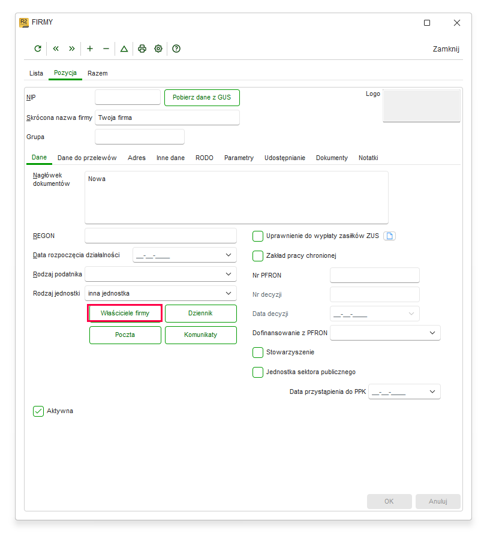Expand the Rodzaj podatnika dropdown
The image size is (493, 545).
[229, 274]
